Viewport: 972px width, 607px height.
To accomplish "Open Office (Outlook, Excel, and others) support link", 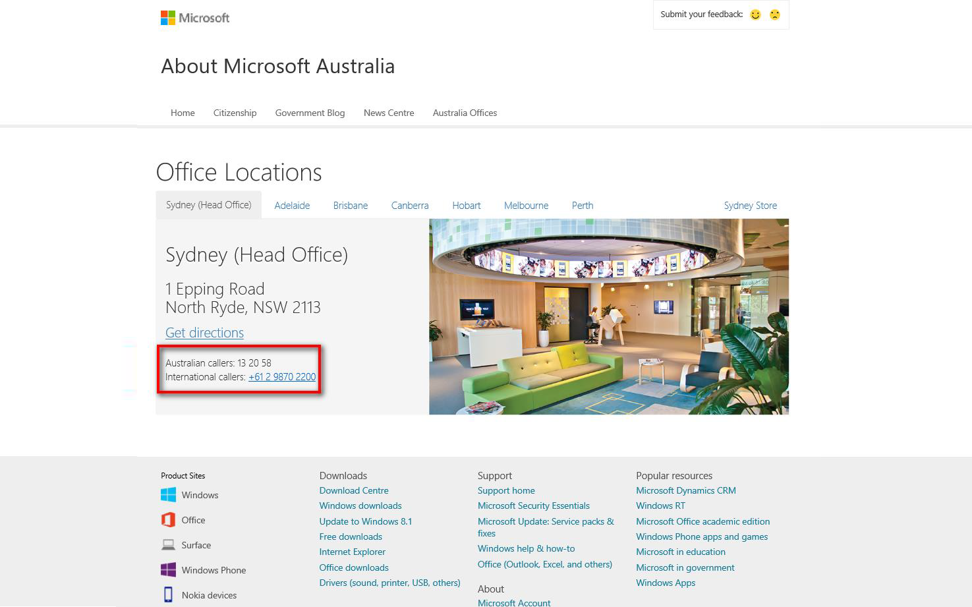I will pos(545,564).
